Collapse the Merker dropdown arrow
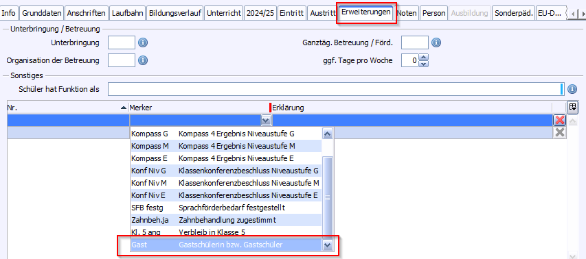586x259 pixels. point(266,120)
